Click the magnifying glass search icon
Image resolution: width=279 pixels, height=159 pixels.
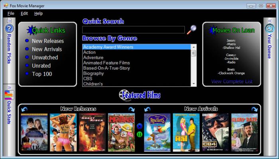pyautogui.click(x=192, y=30)
